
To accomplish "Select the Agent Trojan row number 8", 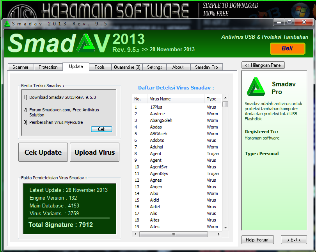I will pos(178,154).
